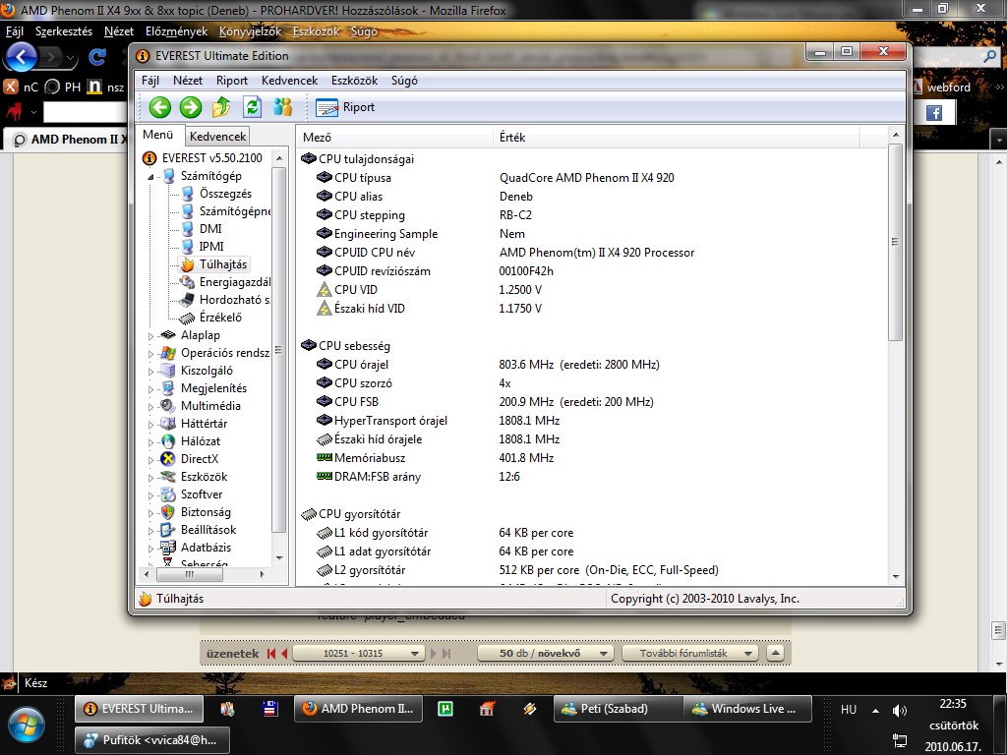The height and width of the screenshot is (755, 1007).
Task: Click the tree vertical scrollbar up arrow
Action: 278,158
